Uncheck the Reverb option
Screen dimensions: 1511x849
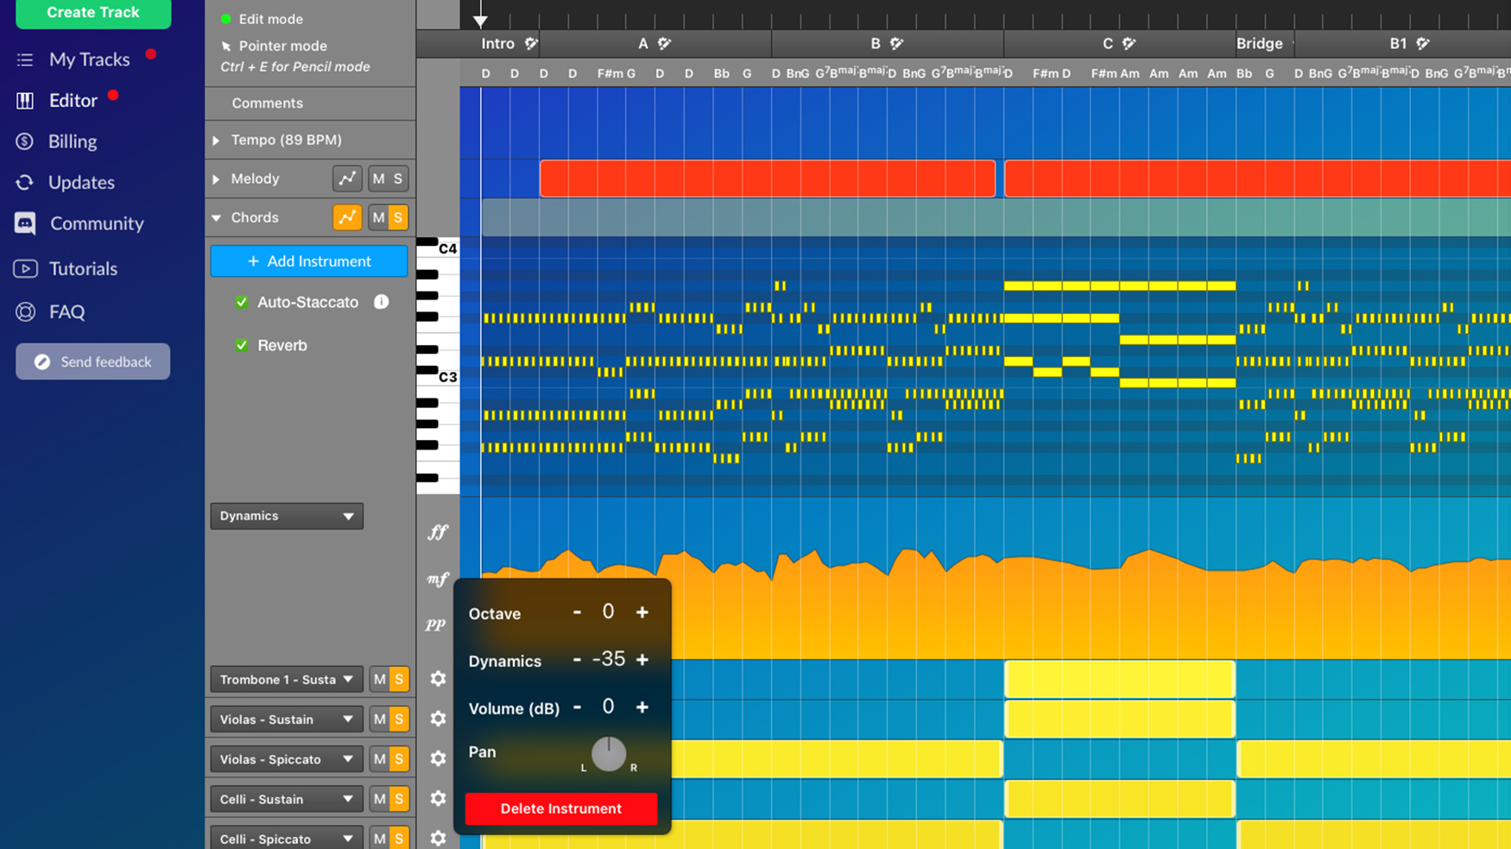click(242, 345)
